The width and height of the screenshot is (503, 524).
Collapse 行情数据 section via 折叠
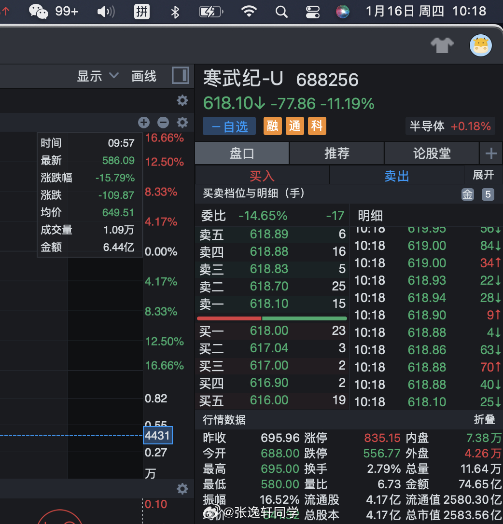(484, 419)
